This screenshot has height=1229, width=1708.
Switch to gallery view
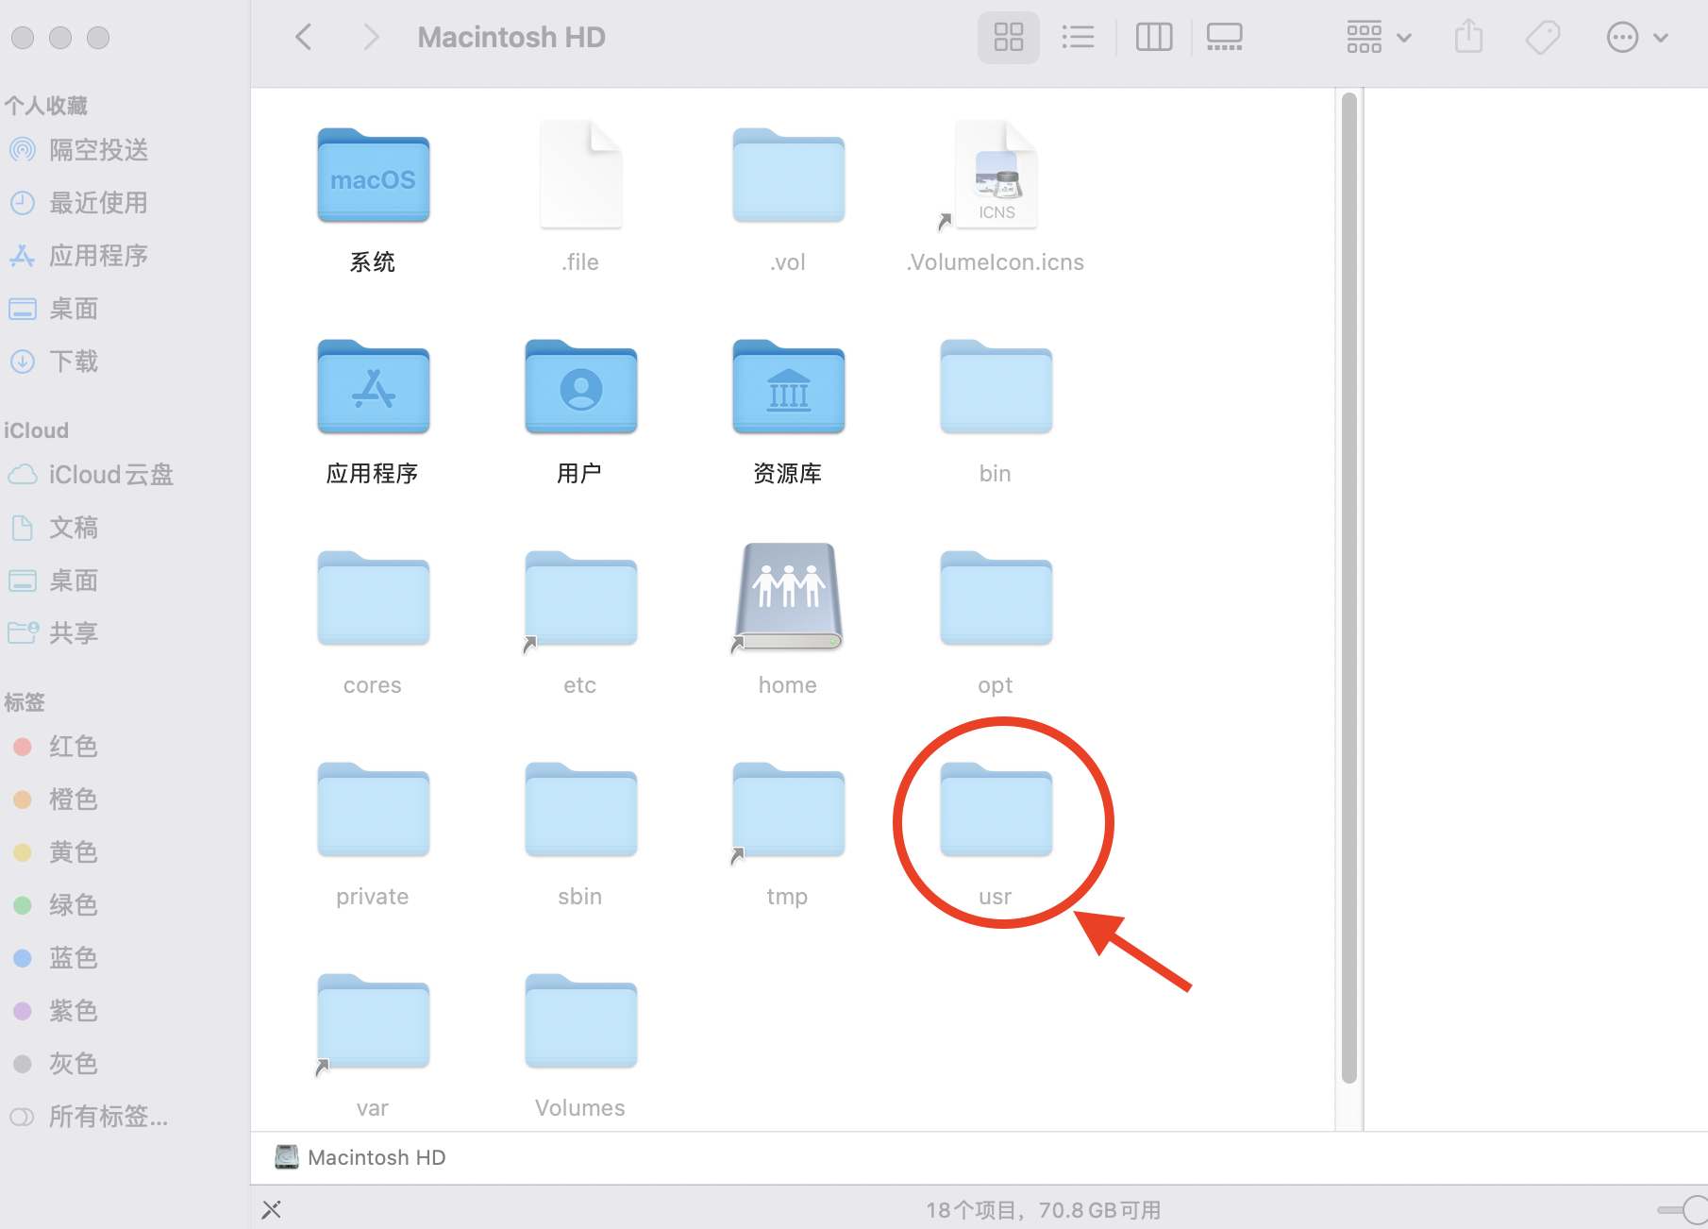coord(1224,37)
